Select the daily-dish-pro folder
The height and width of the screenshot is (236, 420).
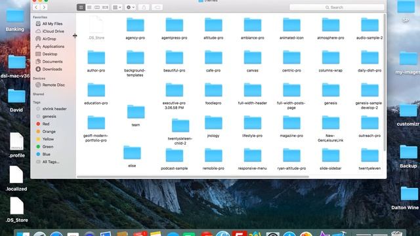tap(369, 61)
